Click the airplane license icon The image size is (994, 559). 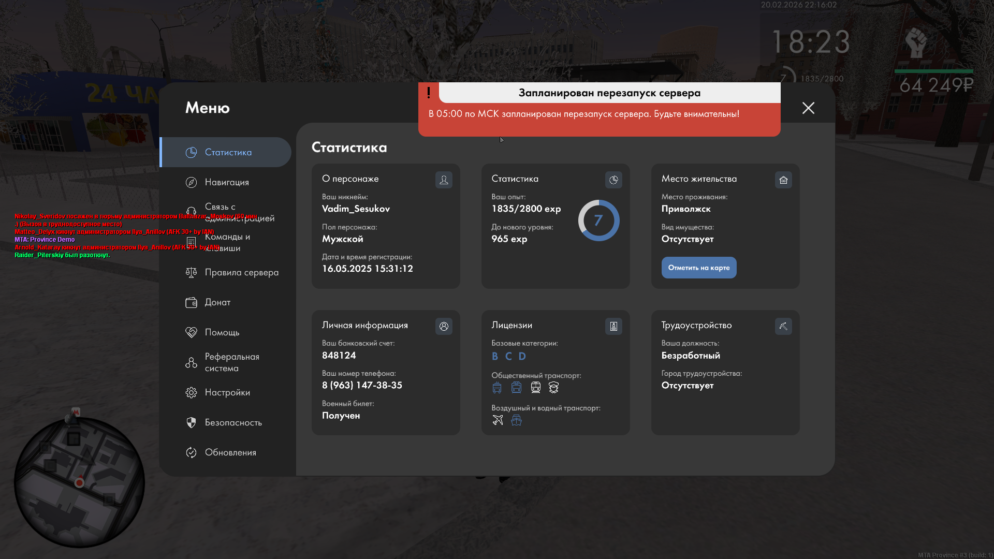(x=498, y=420)
